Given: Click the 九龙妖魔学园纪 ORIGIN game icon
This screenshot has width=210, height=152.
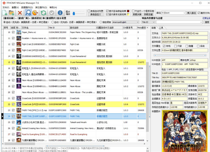Looking at the screenshot, I should tap(19, 140).
